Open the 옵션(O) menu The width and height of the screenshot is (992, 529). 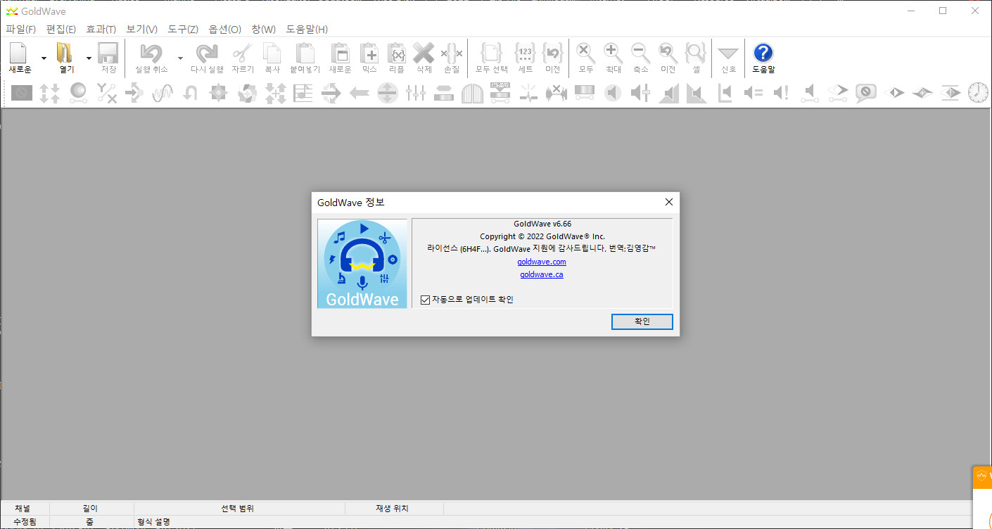point(225,30)
